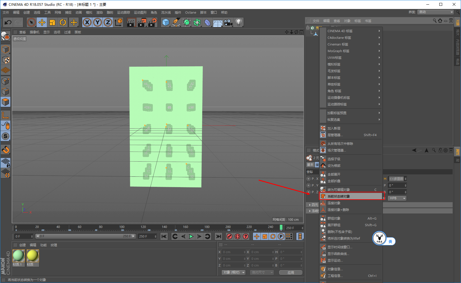The image size is (461, 283).
Task: Expand the object tree node in Object Manager
Action: tap(308, 28)
